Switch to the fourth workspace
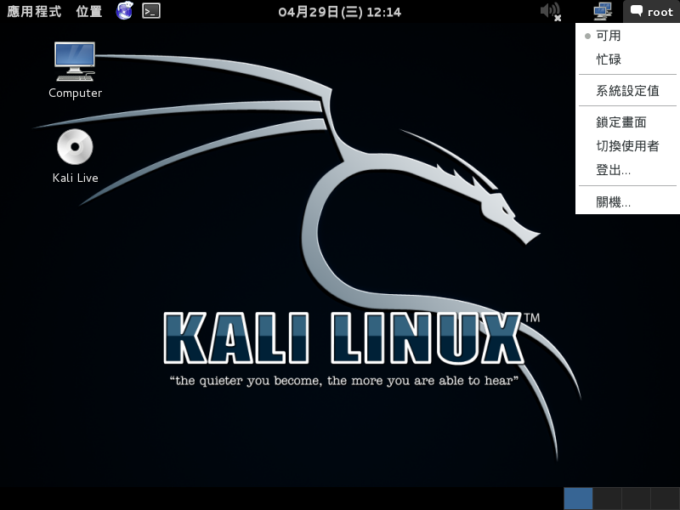Image resolution: width=680 pixels, height=510 pixels. (x=665, y=498)
